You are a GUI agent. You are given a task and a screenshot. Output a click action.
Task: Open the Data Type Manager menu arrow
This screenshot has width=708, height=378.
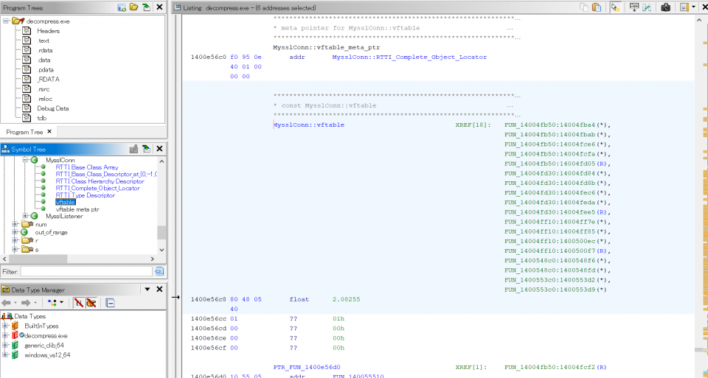tap(147, 290)
